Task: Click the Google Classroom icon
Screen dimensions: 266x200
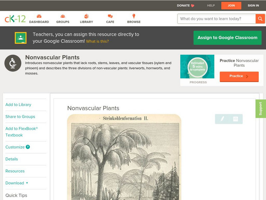Action: click(x=21, y=38)
